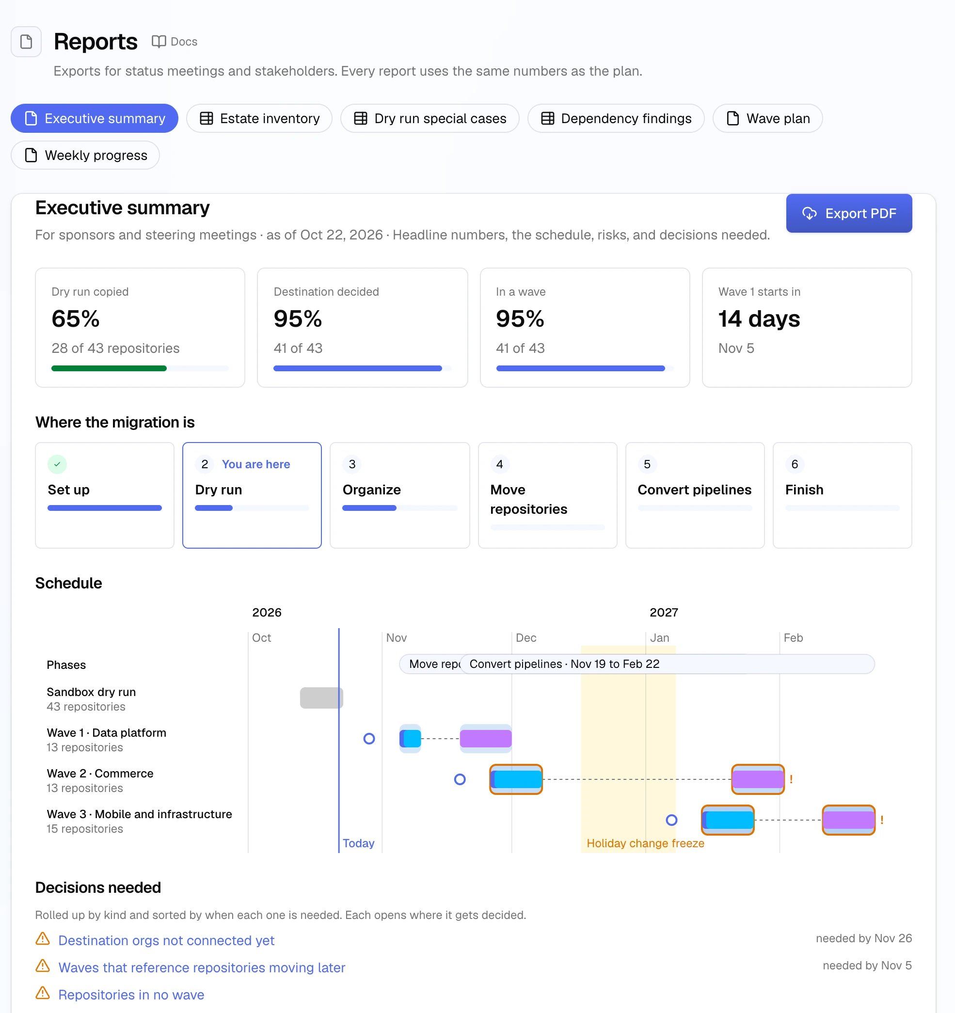This screenshot has width=955, height=1013.
Task: Open Repositories in no wave link
Action: (131, 994)
